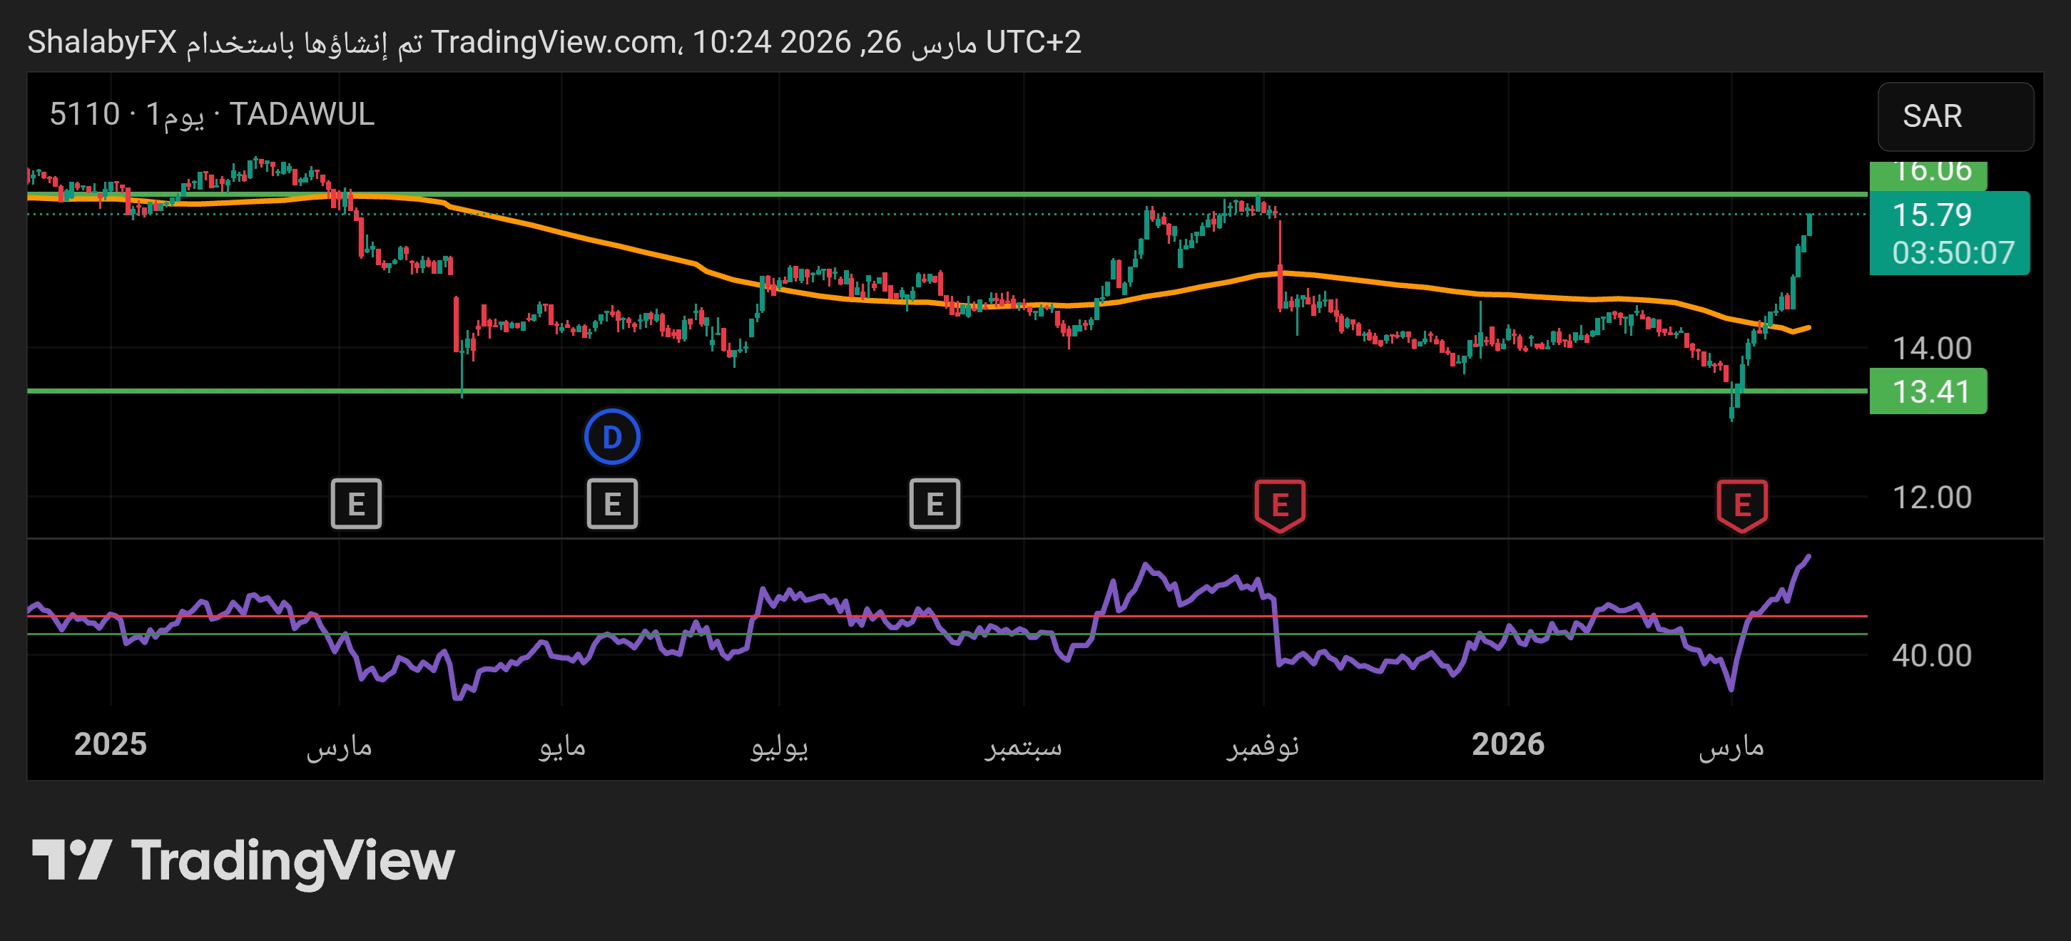This screenshot has width=2071, height=941.
Task: Click the gray earnings E marker under May
Action: pos(612,504)
